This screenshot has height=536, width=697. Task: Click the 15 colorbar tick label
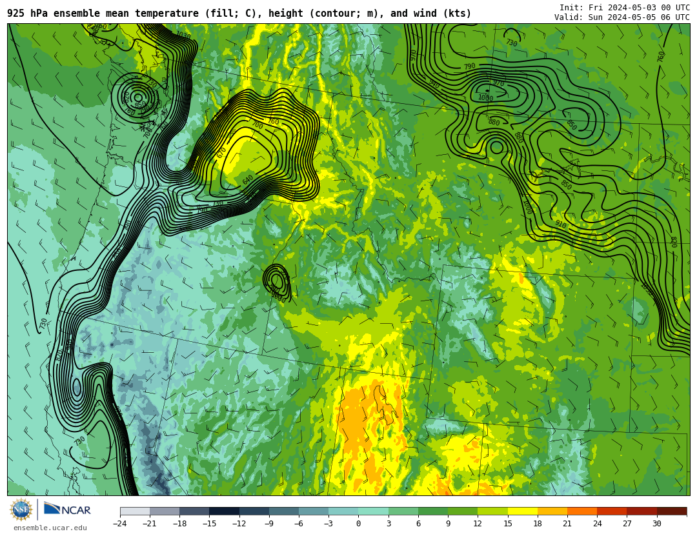pos(508,524)
